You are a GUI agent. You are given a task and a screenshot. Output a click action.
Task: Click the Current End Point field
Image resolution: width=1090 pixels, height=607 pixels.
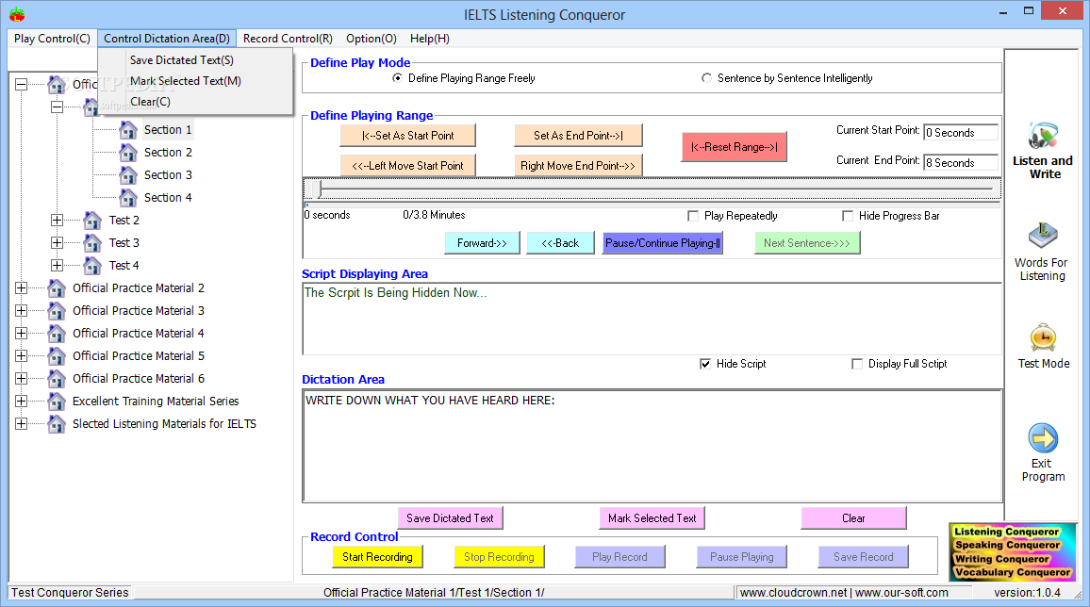click(x=961, y=162)
